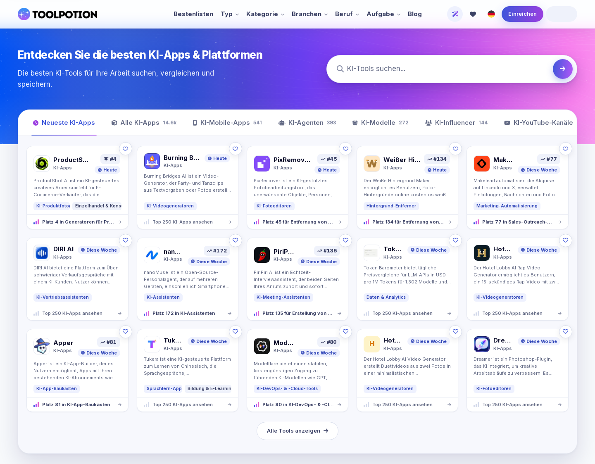Open Weißer Hintergrund Maker logo
The width and height of the screenshot is (595, 464).
[x=372, y=164]
